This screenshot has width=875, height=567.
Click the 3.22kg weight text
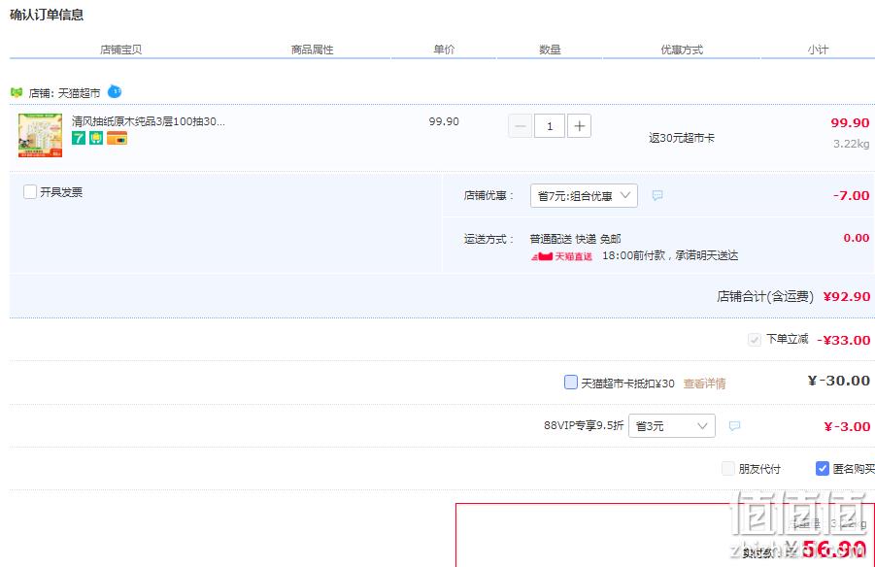click(x=851, y=144)
